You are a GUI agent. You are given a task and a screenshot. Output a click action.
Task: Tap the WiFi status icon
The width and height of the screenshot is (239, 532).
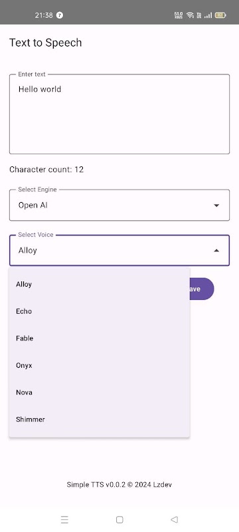pyautogui.click(x=191, y=15)
